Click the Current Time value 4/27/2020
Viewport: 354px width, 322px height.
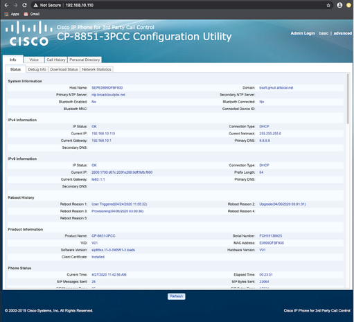[x=109, y=274]
